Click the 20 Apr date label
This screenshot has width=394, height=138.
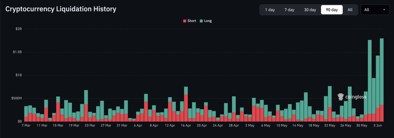202,126
